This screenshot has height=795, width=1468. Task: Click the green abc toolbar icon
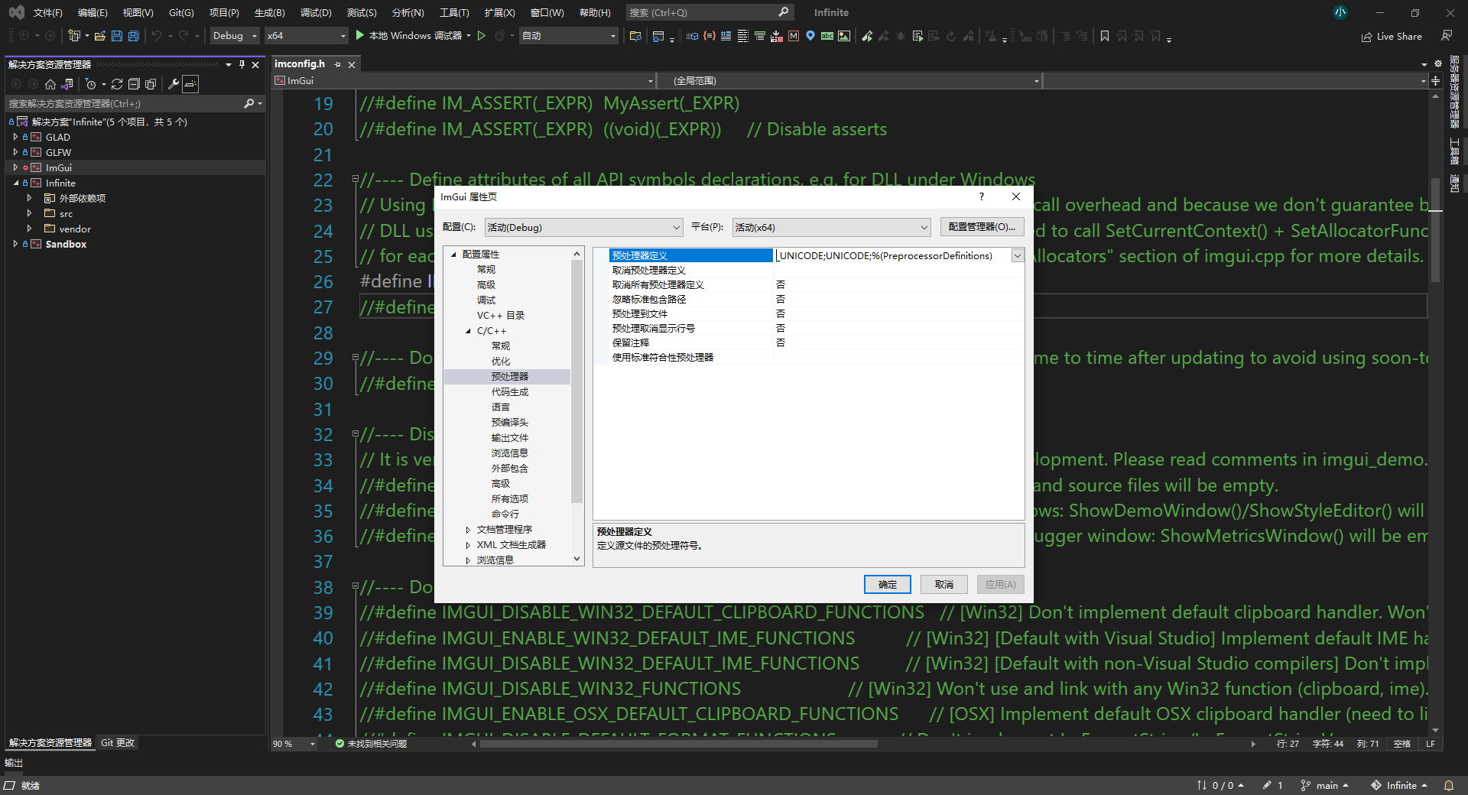[827, 36]
